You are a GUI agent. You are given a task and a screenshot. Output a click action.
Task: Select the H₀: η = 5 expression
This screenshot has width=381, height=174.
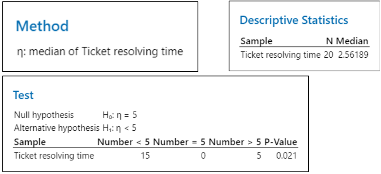point(120,115)
